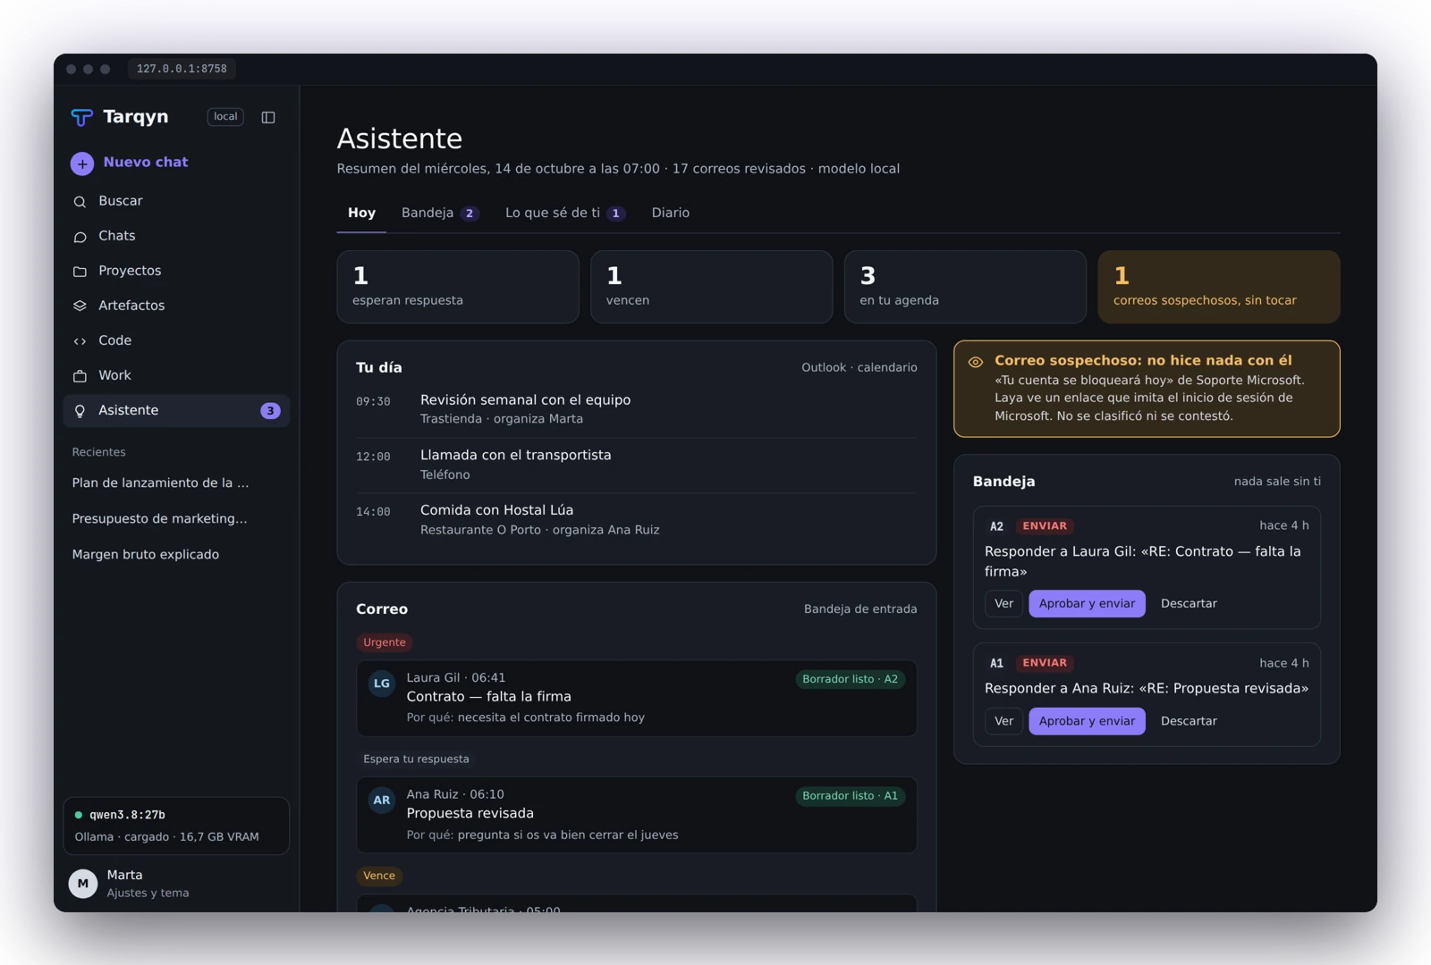Viewport: 1431px width, 965px height.
Task: Switch to the Diario tab
Action: (671, 213)
